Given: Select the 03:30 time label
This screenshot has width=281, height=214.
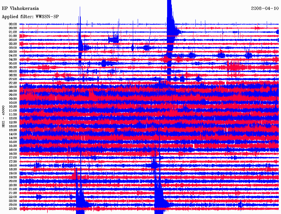Looking at the screenshot, I should [x=13, y=52].
